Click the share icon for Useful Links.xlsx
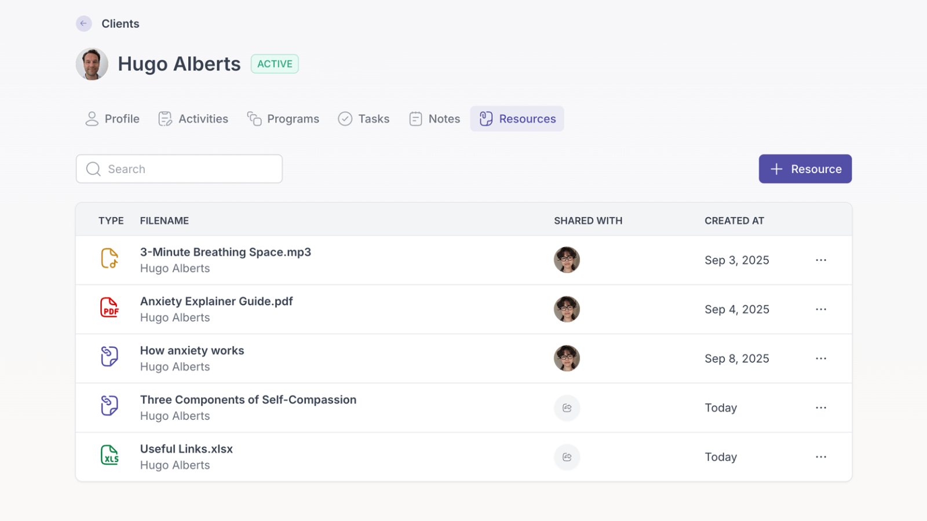This screenshot has height=521, width=927. pyautogui.click(x=567, y=457)
